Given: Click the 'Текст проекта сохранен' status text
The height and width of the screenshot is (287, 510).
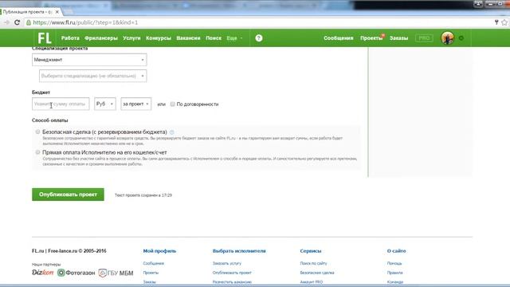Looking at the screenshot, I should point(143,195).
